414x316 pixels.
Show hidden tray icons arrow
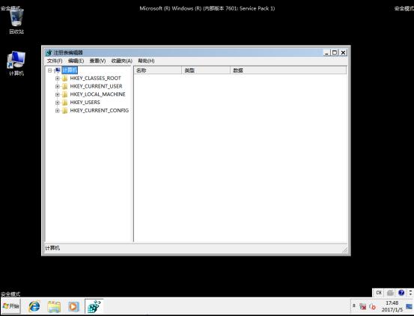pos(354,306)
